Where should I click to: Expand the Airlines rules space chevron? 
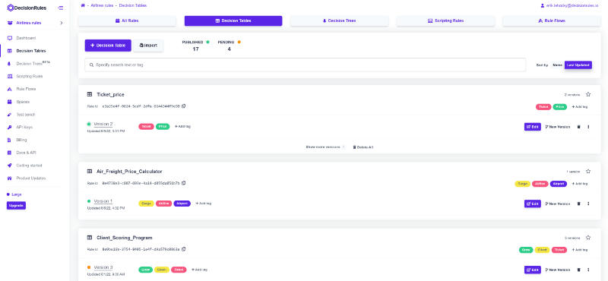(62, 23)
